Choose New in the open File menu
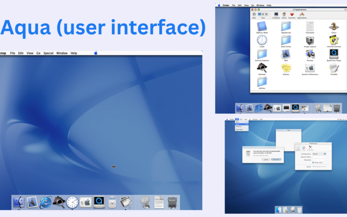This screenshot has height=217, width=347. 242,122
